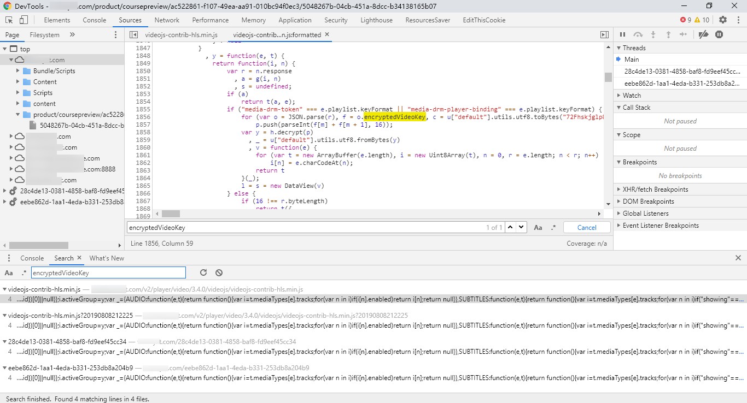
Task: Toggle regex button in search panel
Action: click(x=24, y=272)
